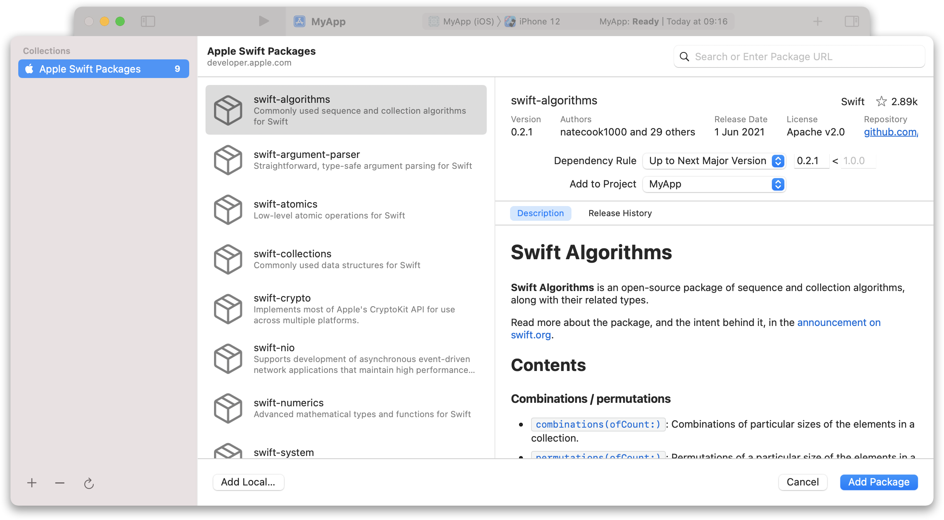Click the Swift Algorithms heading
944x520 pixels.
[591, 252]
